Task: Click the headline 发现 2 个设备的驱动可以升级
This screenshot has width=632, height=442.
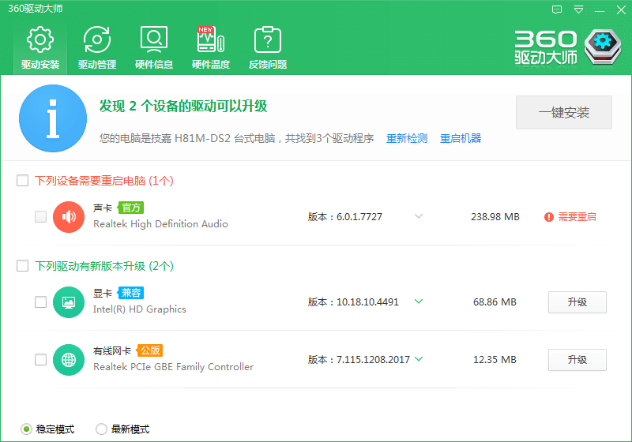Action: click(x=183, y=107)
